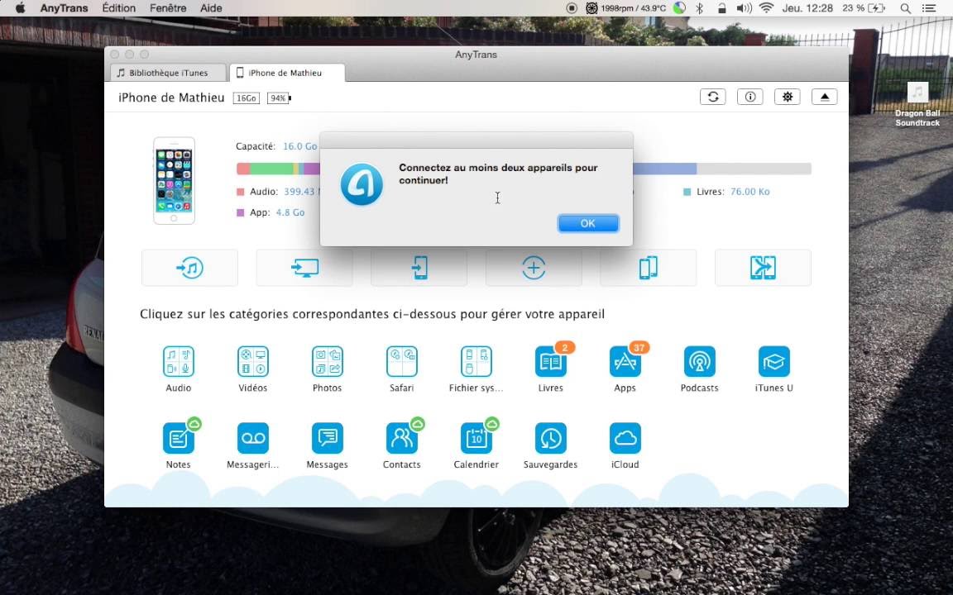Image resolution: width=953 pixels, height=595 pixels.
Task: Open the Aide menu
Action: [x=211, y=8]
